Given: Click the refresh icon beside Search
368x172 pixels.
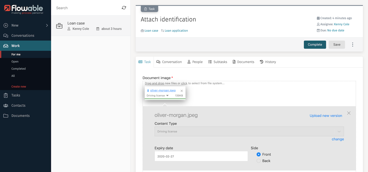Looking at the screenshot, I should pyautogui.click(x=124, y=8).
